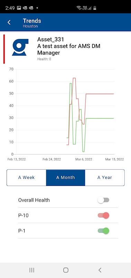The width and height of the screenshot is (131, 278).
Task: Tap the back arrow in Trends header
Action: click(x=9, y=22)
